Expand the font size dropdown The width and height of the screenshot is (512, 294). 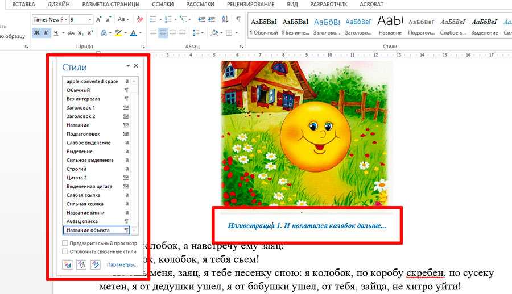point(90,19)
